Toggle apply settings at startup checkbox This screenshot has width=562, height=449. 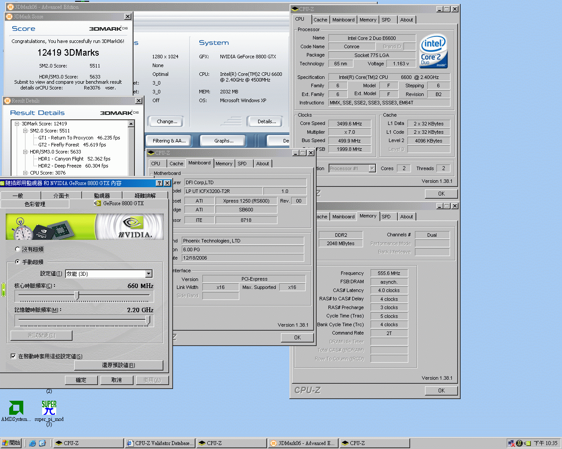13,356
